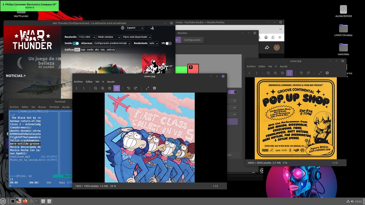Screen dimensions: 365x205
Task: Open the 'LINUX Chuletas' desktop folder
Action: coord(343,30)
